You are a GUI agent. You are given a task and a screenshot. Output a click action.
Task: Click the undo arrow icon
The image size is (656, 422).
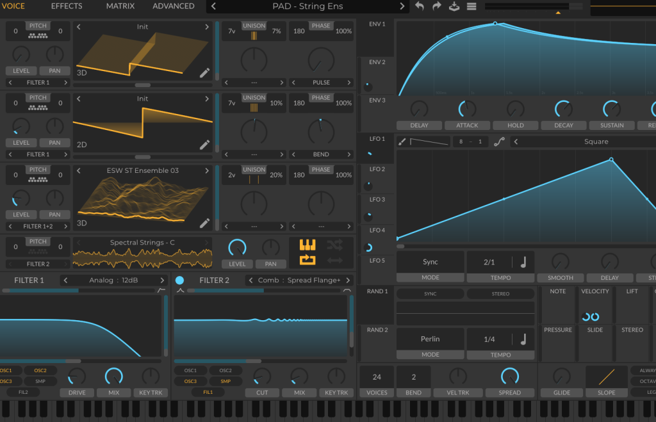(x=419, y=6)
